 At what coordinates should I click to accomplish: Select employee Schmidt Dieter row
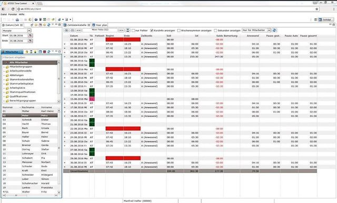[x=30, y=120]
